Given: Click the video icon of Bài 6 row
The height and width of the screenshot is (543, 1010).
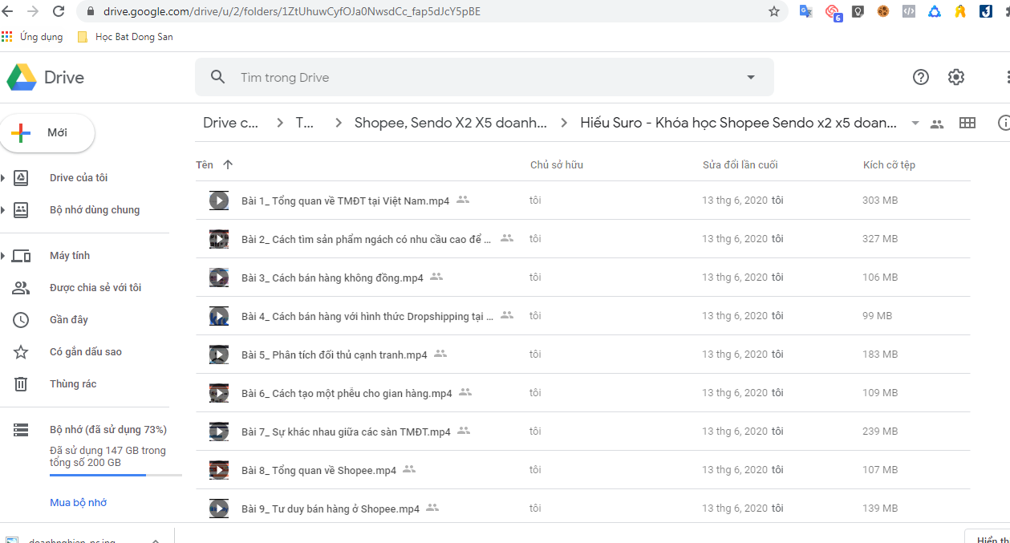Looking at the screenshot, I should pos(219,393).
